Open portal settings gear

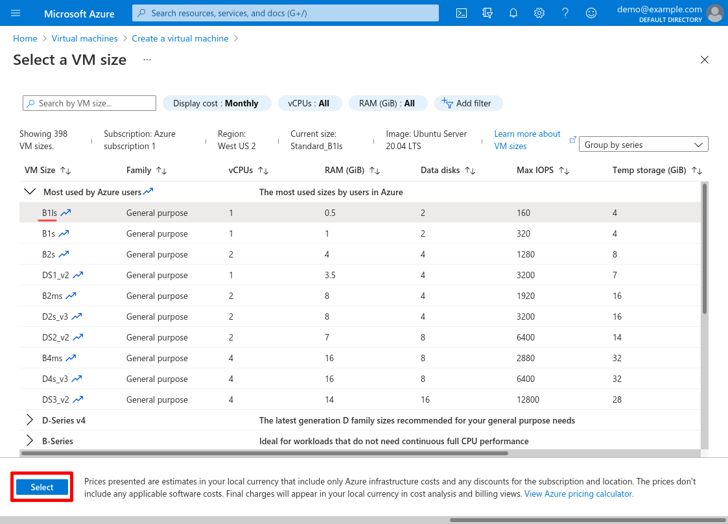click(539, 13)
